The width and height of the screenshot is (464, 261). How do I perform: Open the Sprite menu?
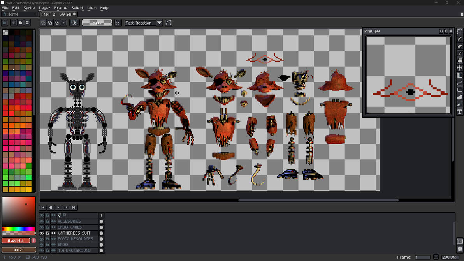pyautogui.click(x=29, y=8)
